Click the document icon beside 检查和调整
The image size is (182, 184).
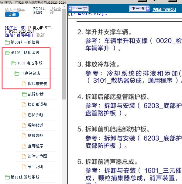click(x=24, y=105)
